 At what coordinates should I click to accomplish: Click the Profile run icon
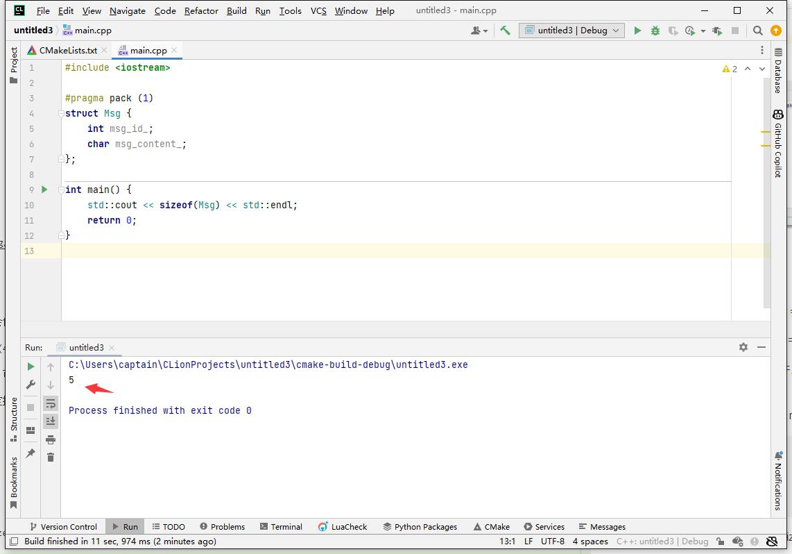click(689, 31)
